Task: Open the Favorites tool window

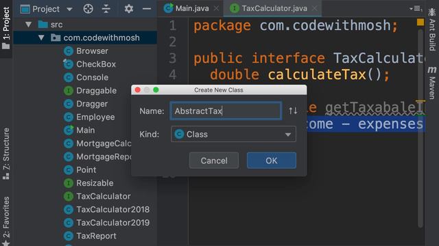Action: tap(6, 221)
